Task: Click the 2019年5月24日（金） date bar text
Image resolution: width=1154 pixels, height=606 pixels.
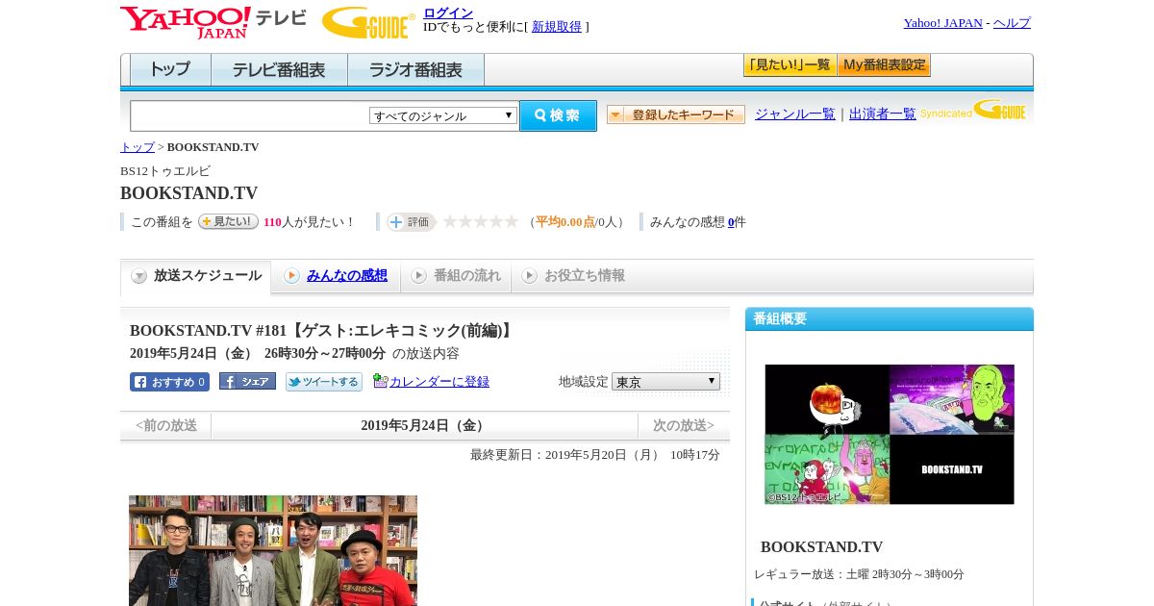Action: click(424, 426)
